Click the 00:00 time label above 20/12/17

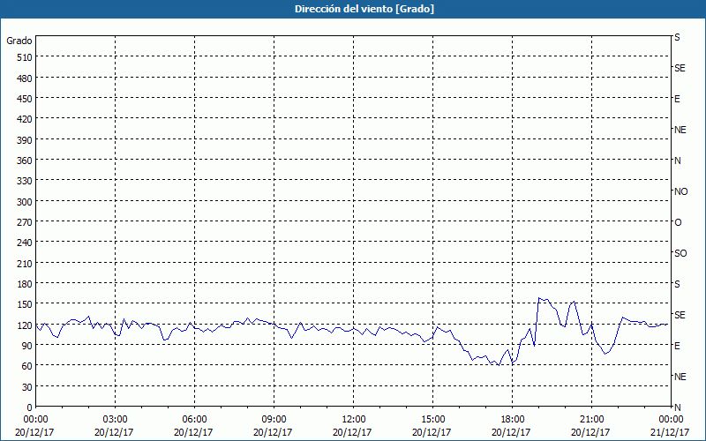point(35,420)
